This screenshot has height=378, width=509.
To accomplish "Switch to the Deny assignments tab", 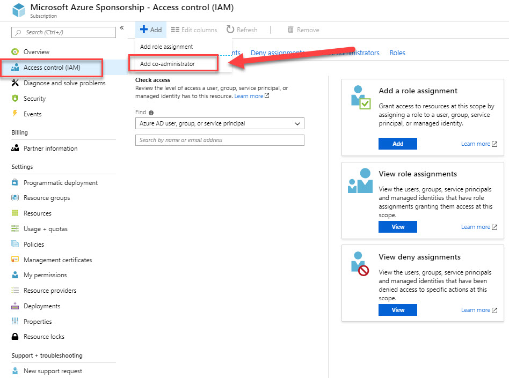I will point(278,53).
